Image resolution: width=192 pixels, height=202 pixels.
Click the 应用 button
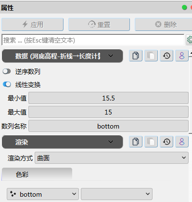click(x=33, y=25)
